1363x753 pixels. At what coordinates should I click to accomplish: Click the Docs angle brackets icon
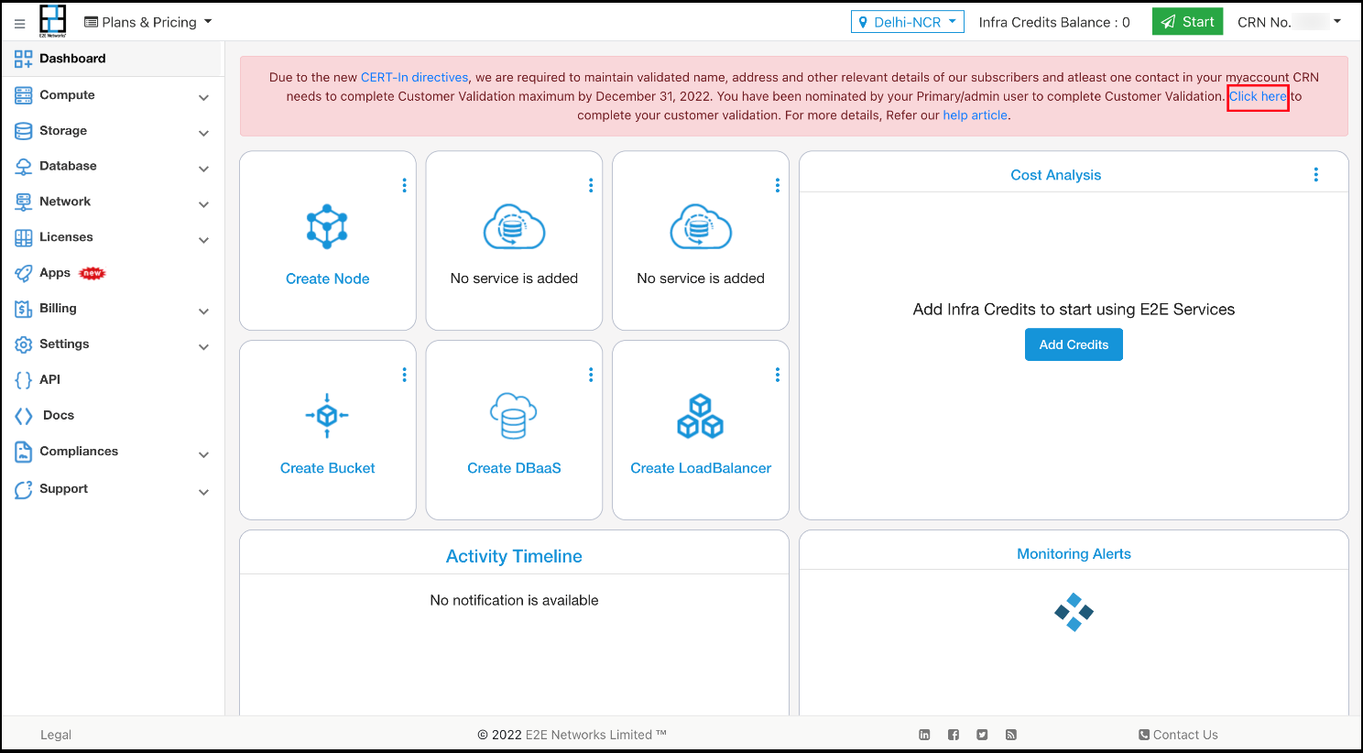(x=24, y=416)
